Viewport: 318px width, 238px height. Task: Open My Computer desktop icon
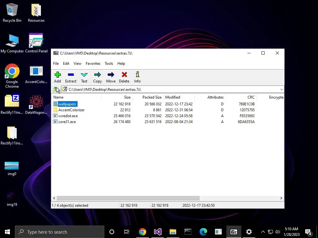coord(12,43)
